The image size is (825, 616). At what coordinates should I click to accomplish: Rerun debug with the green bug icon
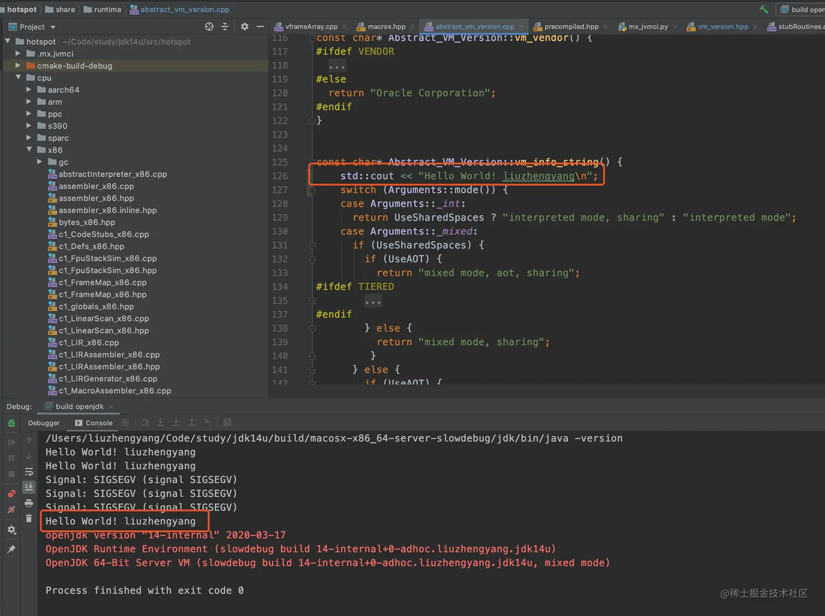pyautogui.click(x=11, y=423)
